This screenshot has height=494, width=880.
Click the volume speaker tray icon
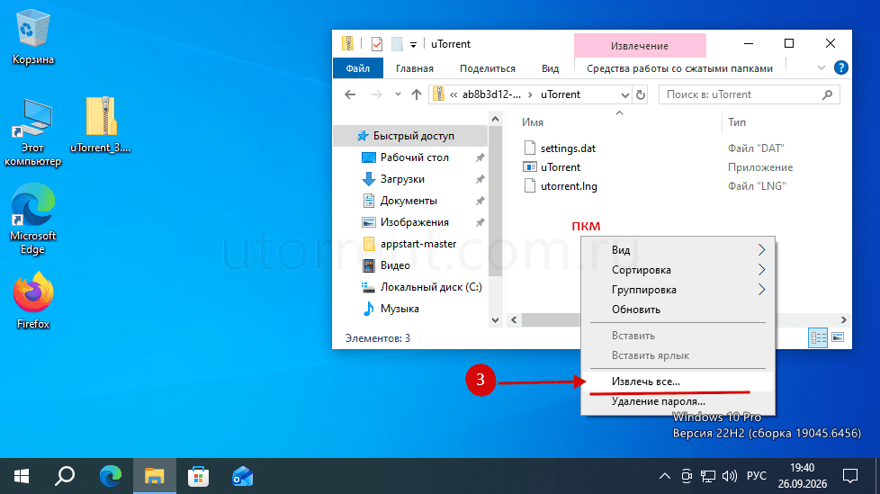click(x=729, y=477)
